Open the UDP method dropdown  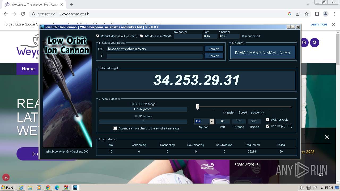pyautogui.click(x=212, y=121)
